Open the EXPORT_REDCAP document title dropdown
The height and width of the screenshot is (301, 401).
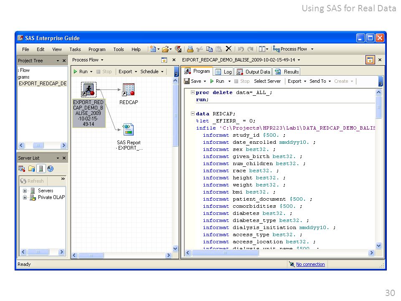pos(299,60)
